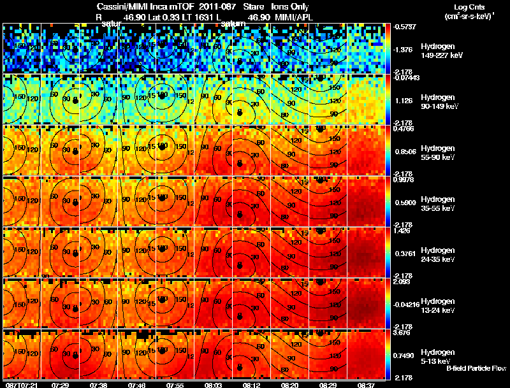
Task: Click the 08:20 time axis label
Action: tap(289, 385)
